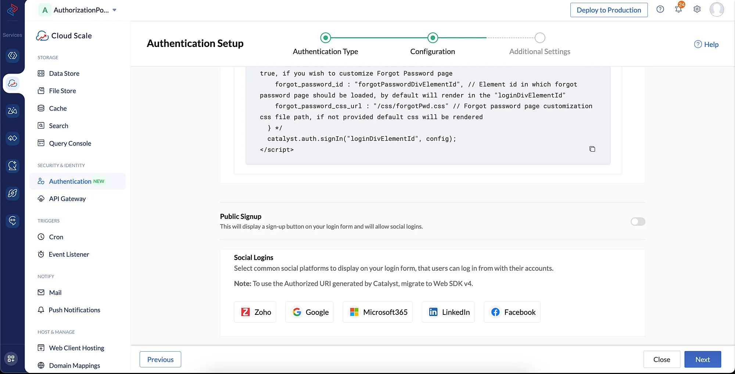This screenshot has width=735, height=374.
Task: Open the Help link
Action: tap(706, 44)
